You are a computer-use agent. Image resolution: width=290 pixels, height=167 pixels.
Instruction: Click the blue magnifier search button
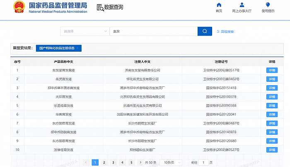(x=205, y=31)
